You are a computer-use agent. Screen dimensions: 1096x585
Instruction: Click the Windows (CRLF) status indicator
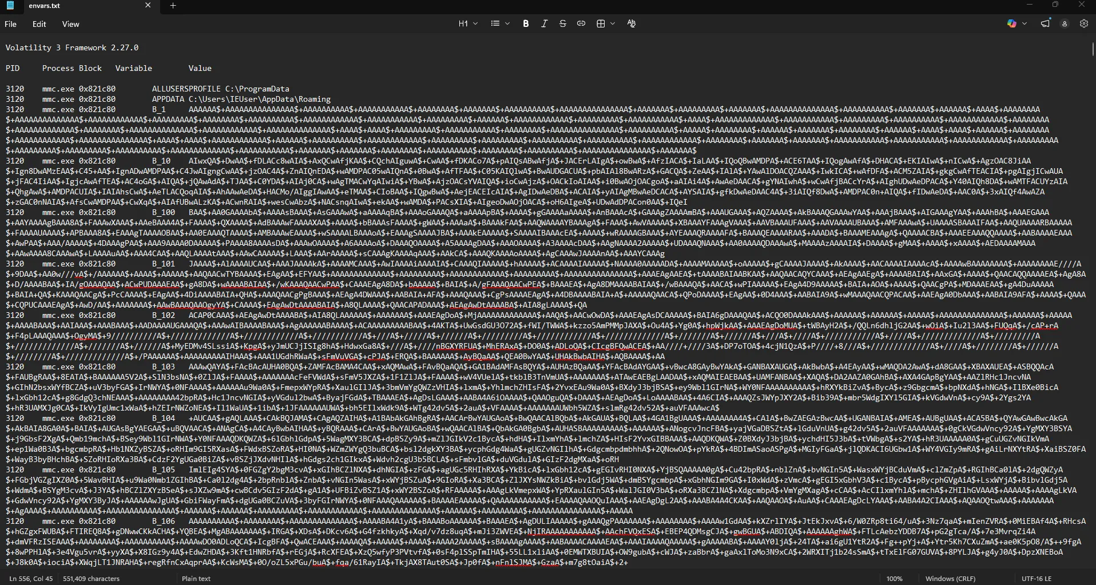(x=950, y=578)
